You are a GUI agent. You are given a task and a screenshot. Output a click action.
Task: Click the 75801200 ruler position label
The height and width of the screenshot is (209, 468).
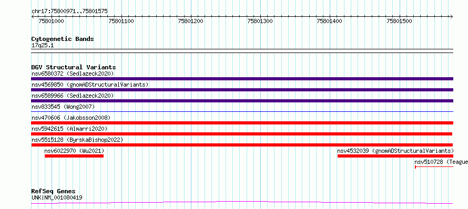(190, 21)
